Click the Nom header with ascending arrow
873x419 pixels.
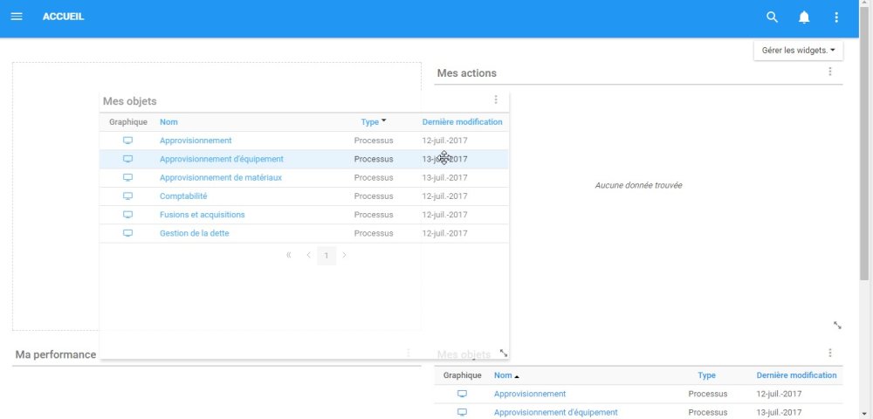[505, 375]
